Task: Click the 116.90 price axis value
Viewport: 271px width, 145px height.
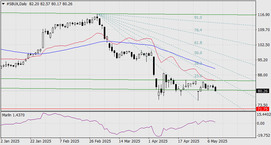Action: click(x=263, y=15)
